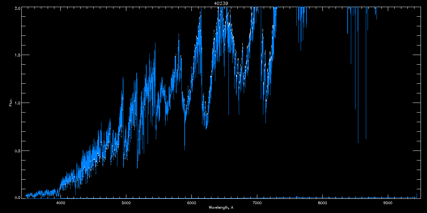Click the 0.5 flux tick label
This screenshot has width=427, height=213.
[17, 151]
